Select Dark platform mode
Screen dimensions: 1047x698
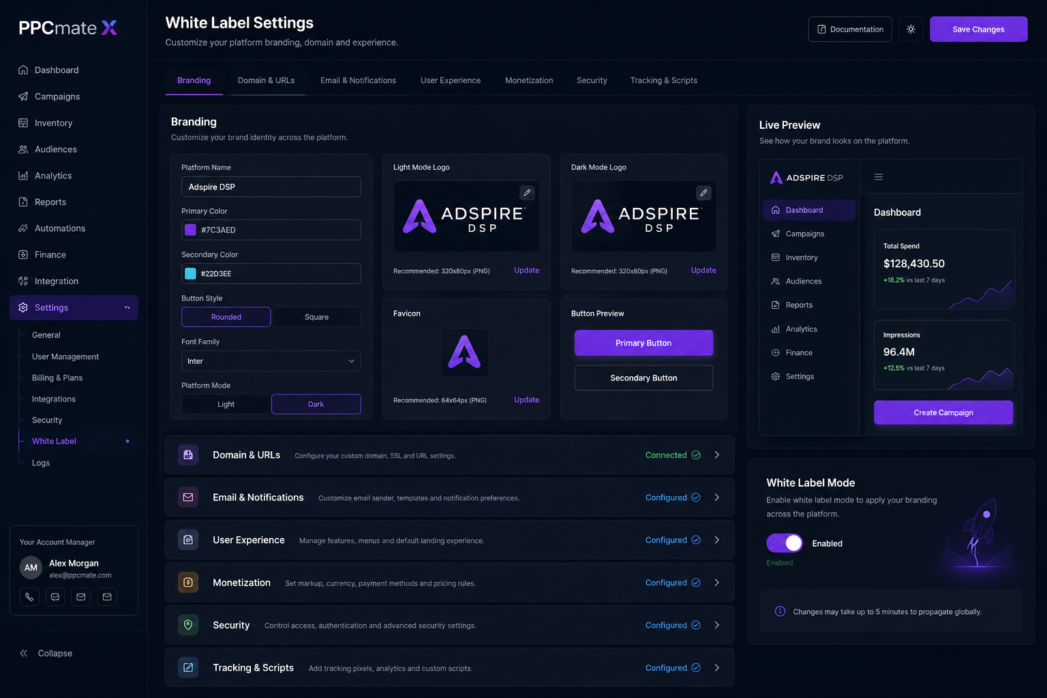pyautogui.click(x=316, y=404)
